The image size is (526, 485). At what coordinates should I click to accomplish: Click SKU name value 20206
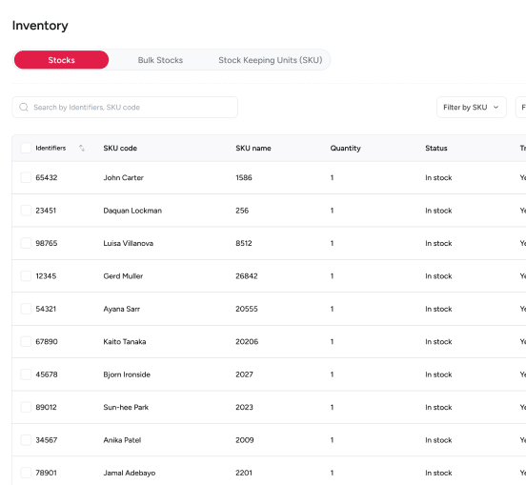[x=247, y=341]
